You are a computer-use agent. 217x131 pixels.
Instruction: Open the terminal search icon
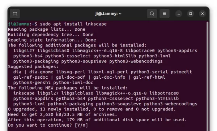point(152,14)
